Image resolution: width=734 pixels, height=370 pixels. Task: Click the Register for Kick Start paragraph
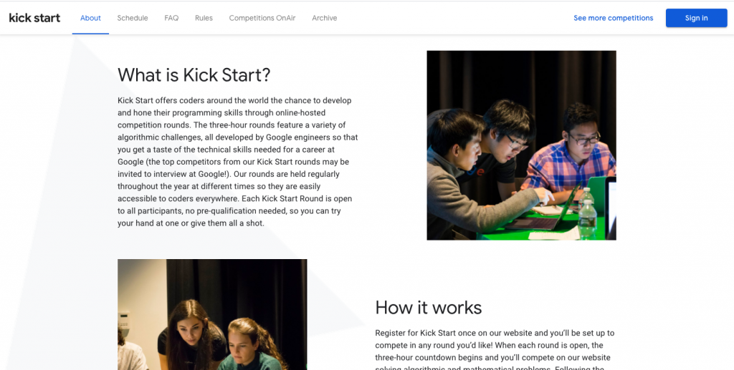coord(495,351)
